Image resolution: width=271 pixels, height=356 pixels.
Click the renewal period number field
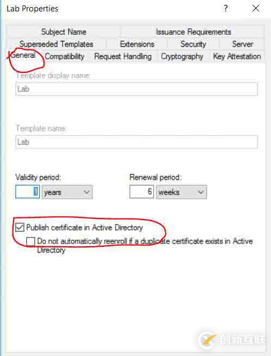point(142,192)
